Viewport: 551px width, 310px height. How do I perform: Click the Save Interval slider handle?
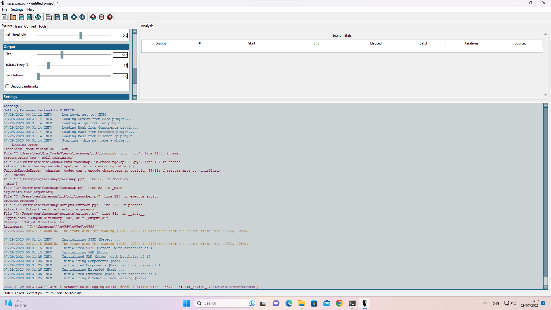38,76
